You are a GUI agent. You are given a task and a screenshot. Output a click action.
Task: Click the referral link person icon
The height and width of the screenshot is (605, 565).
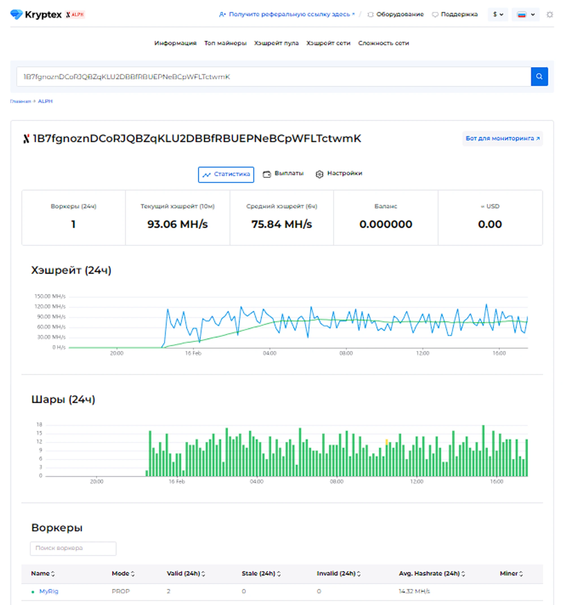point(222,14)
